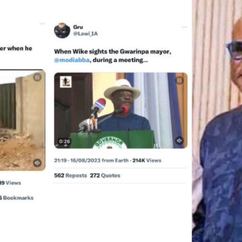Open the photo of man in blue shirt

(217, 121)
